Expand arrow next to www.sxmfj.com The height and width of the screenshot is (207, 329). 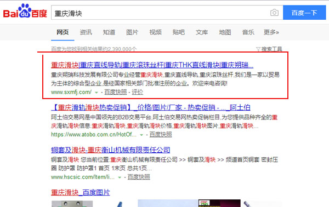[97, 92]
